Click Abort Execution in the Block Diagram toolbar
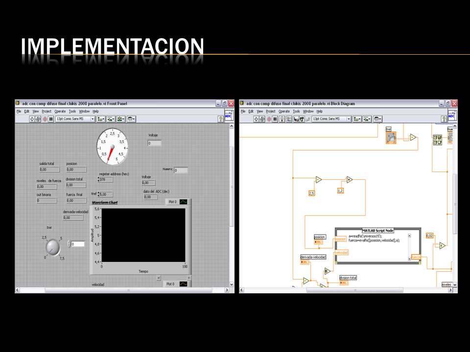 coord(269,119)
